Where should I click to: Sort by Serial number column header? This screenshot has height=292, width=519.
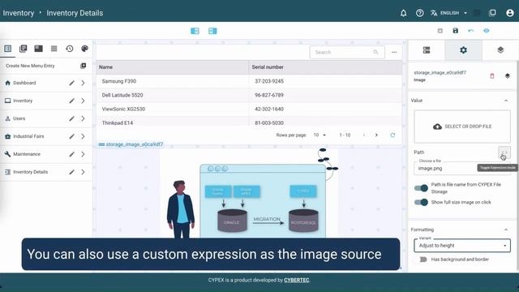268,67
